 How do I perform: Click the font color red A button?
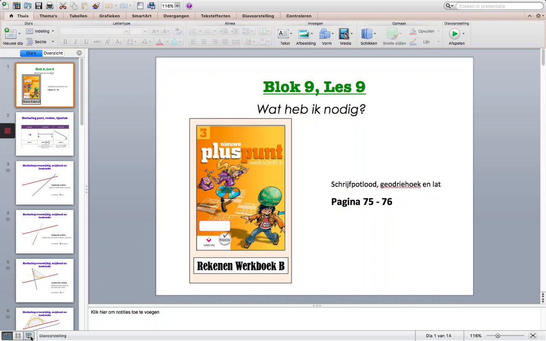click(x=160, y=42)
